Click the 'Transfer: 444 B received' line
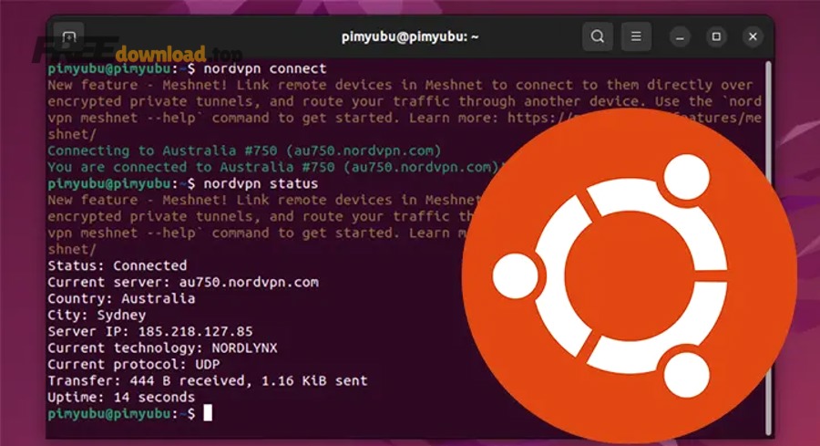The image size is (820, 446). pos(208,380)
